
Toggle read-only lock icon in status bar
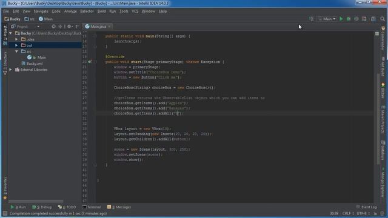(375, 213)
